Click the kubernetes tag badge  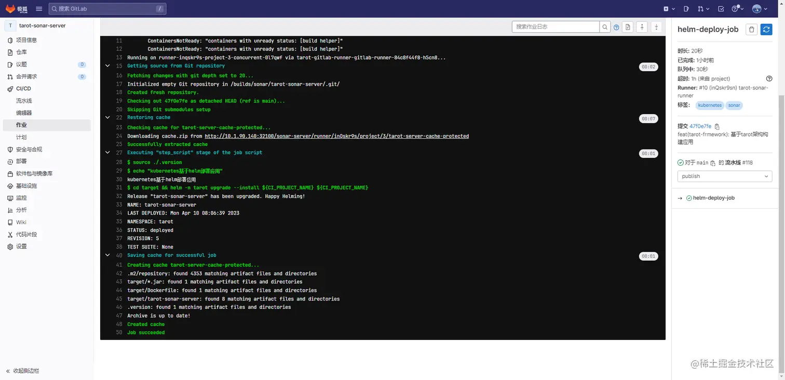click(710, 105)
